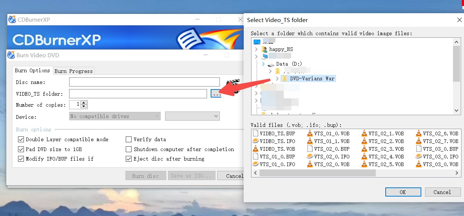Click the VIDEO_TS.VOB cone icon
464x216 pixels.
pyautogui.click(x=256, y=149)
